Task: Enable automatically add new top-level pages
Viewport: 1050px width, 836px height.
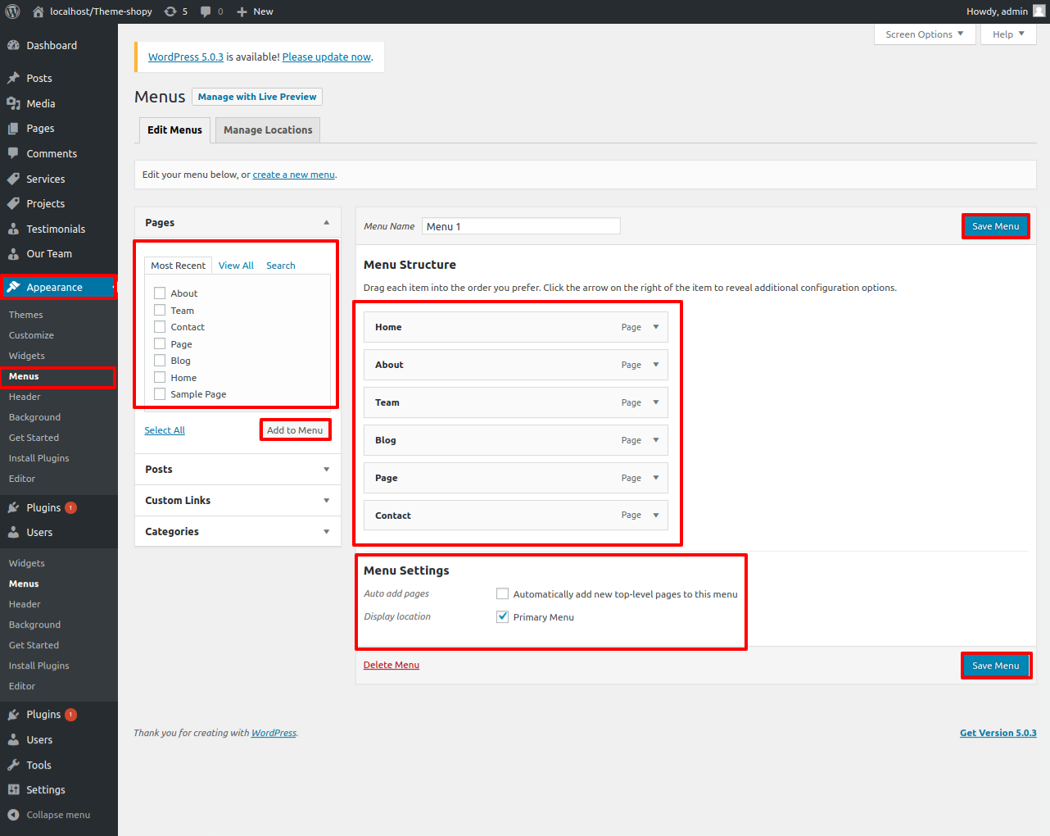Action: coord(503,594)
